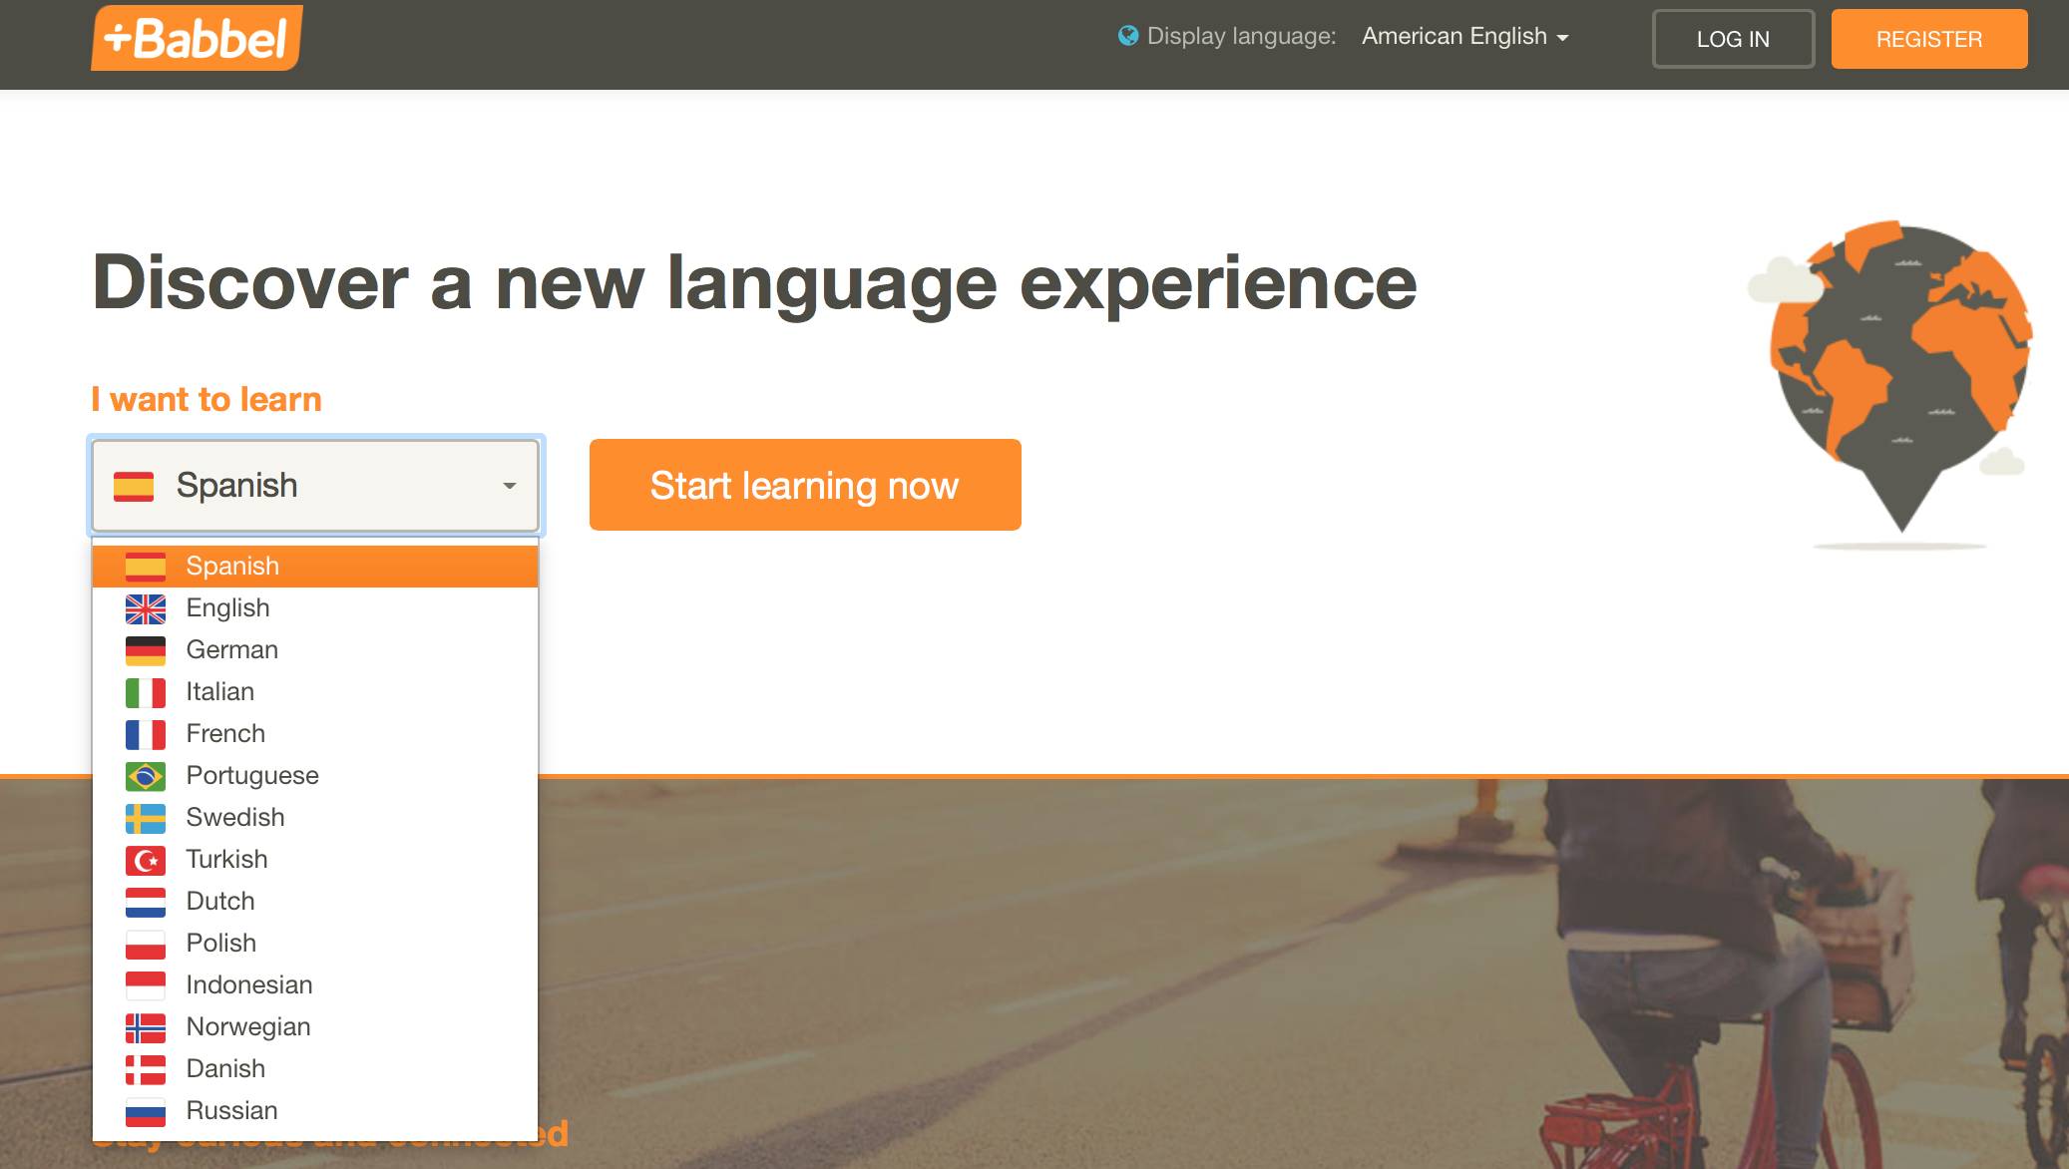Click the British flag icon for English

point(146,608)
